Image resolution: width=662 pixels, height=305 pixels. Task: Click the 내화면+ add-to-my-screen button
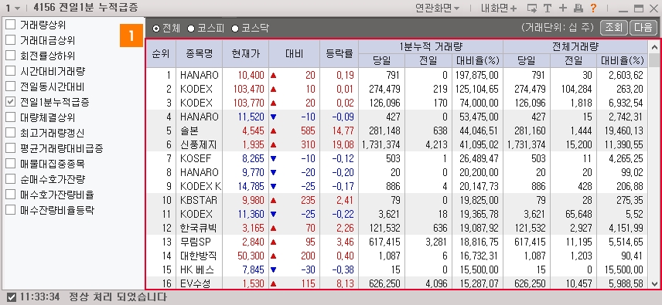point(499,8)
